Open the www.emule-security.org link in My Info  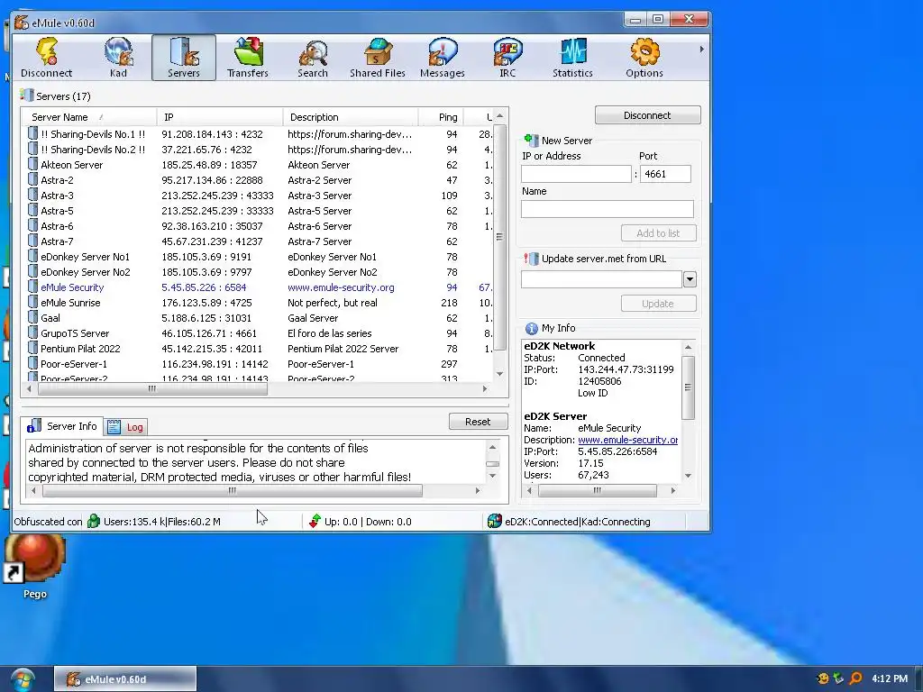(627, 440)
